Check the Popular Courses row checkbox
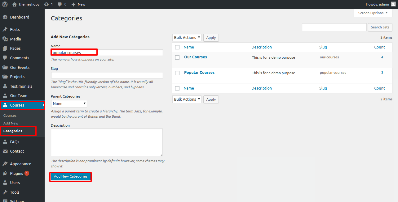398x202 pixels. (x=177, y=73)
